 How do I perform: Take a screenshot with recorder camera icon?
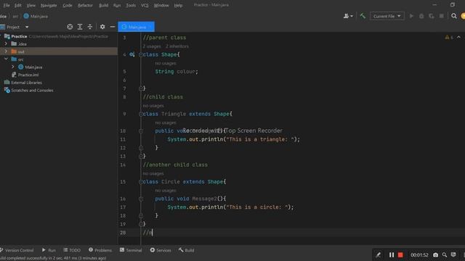click(435, 254)
